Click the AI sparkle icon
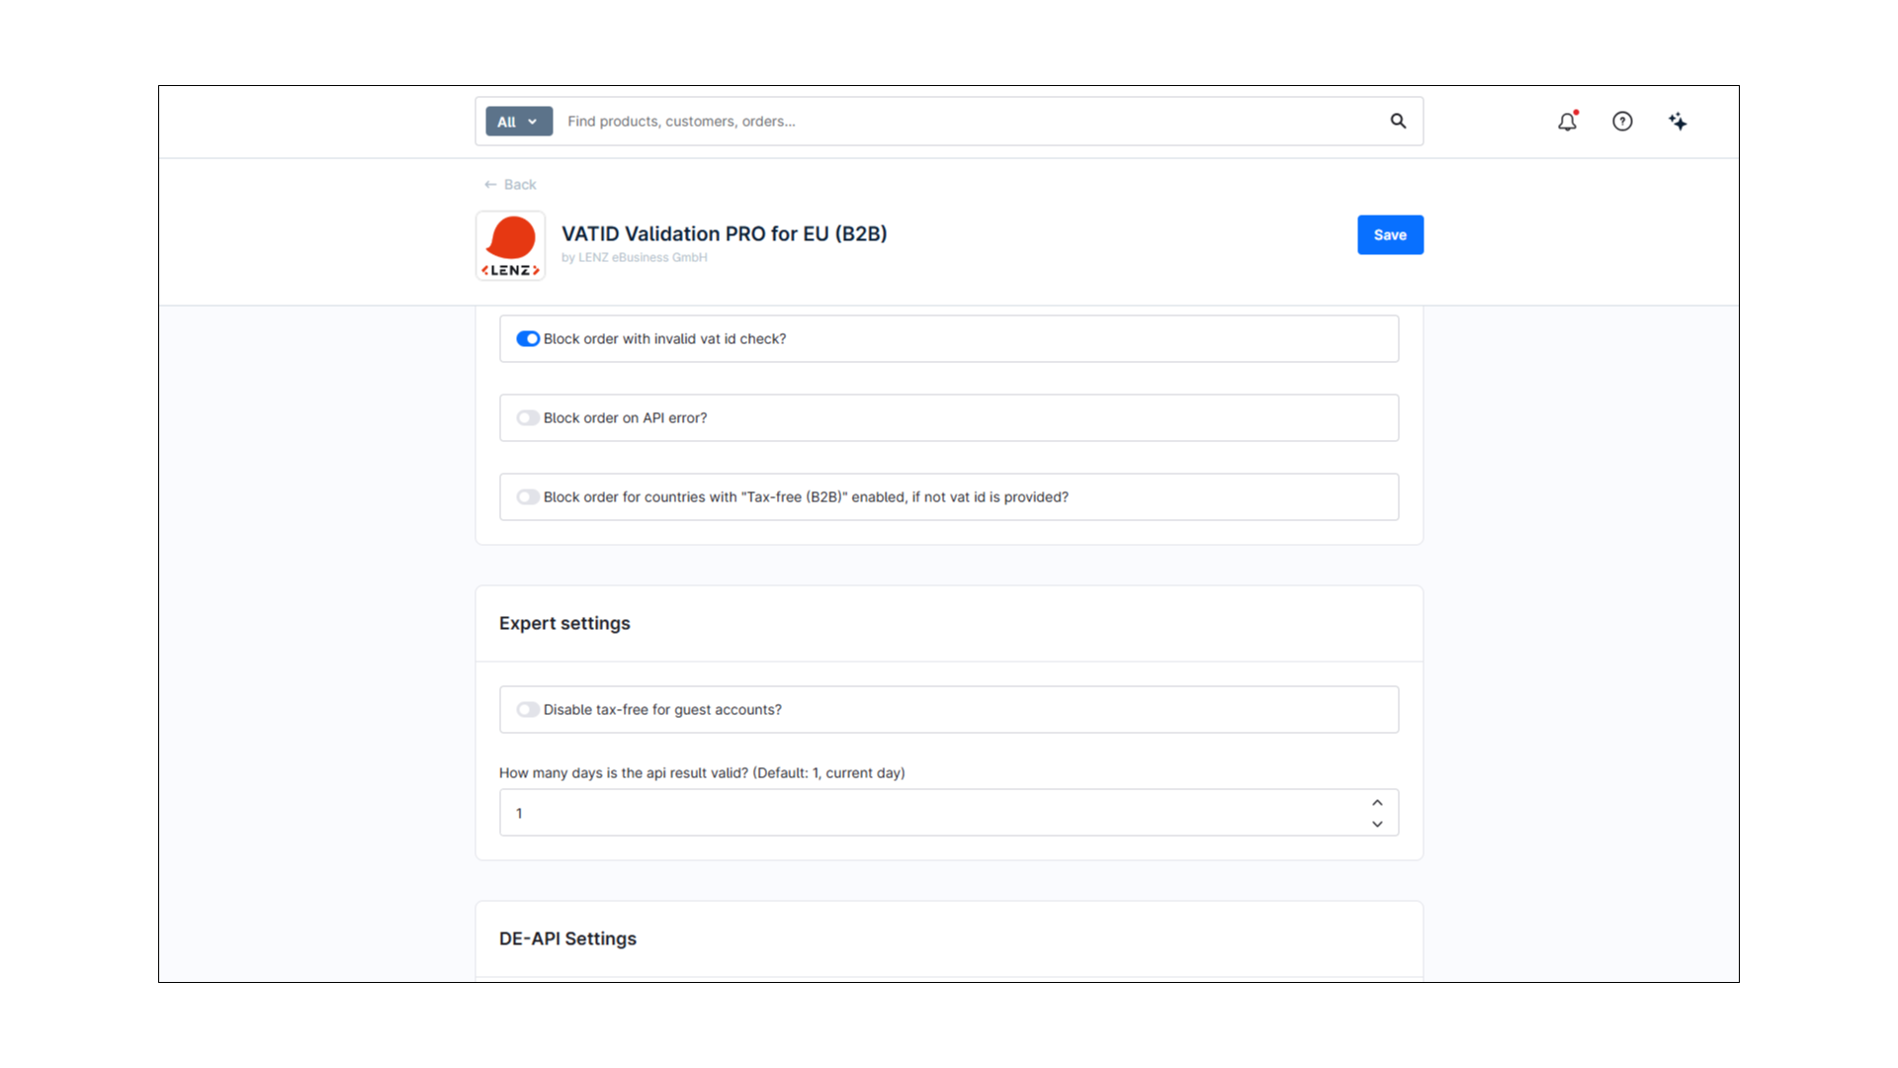The image size is (1898, 1068). click(1678, 122)
